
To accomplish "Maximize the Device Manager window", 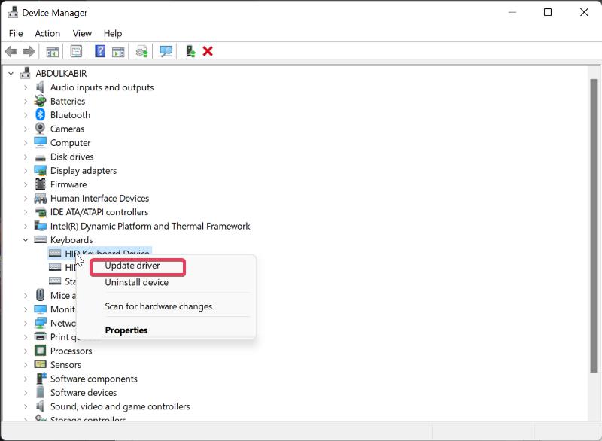I will point(548,12).
